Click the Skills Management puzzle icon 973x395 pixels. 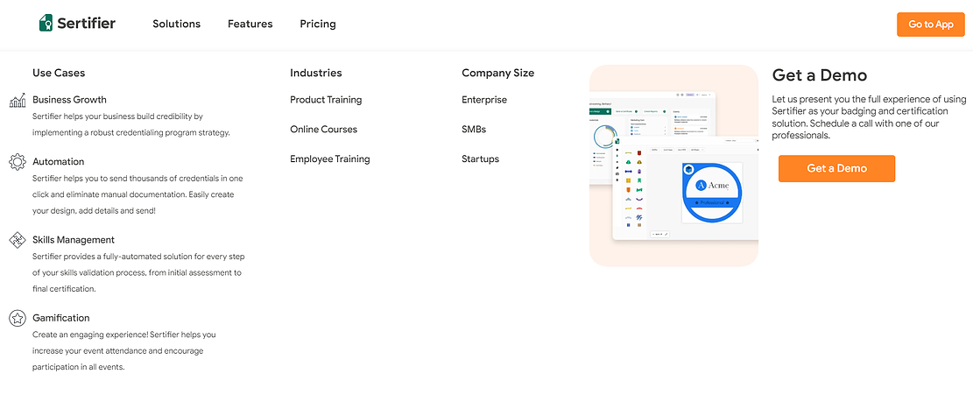tap(17, 240)
